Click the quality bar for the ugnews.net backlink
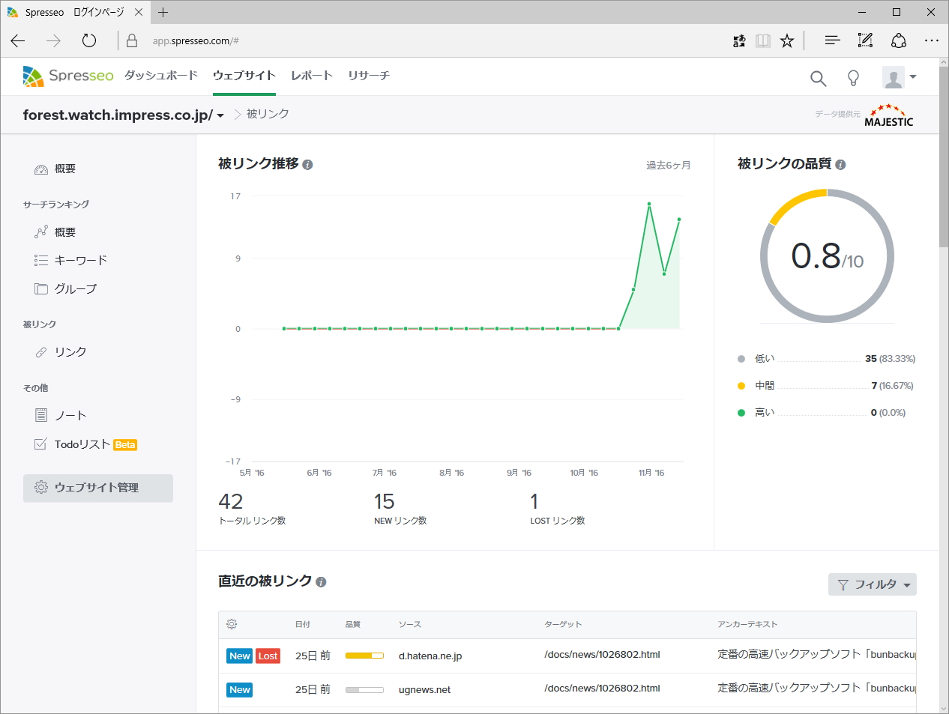The width and height of the screenshot is (949, 714). pyautogui.click(x=364, y=689)
